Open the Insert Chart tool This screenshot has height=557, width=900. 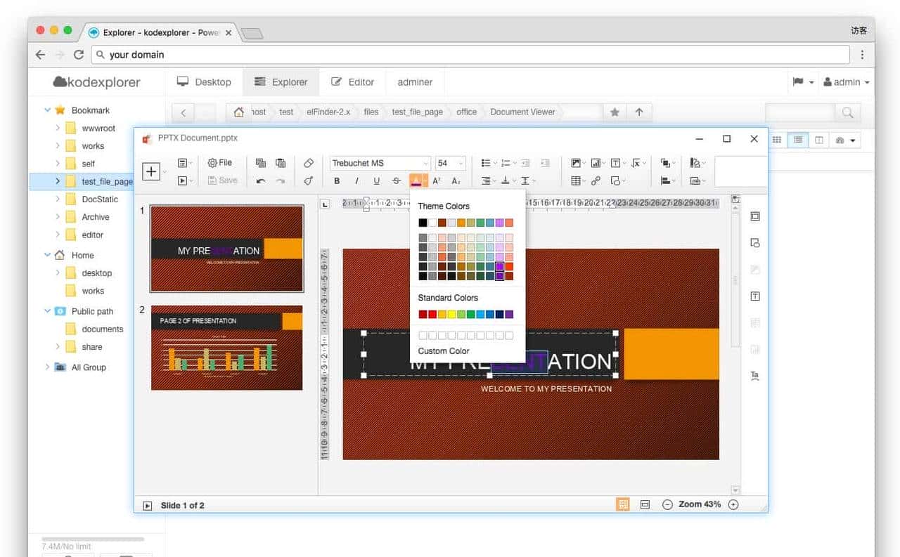point(596,163)
